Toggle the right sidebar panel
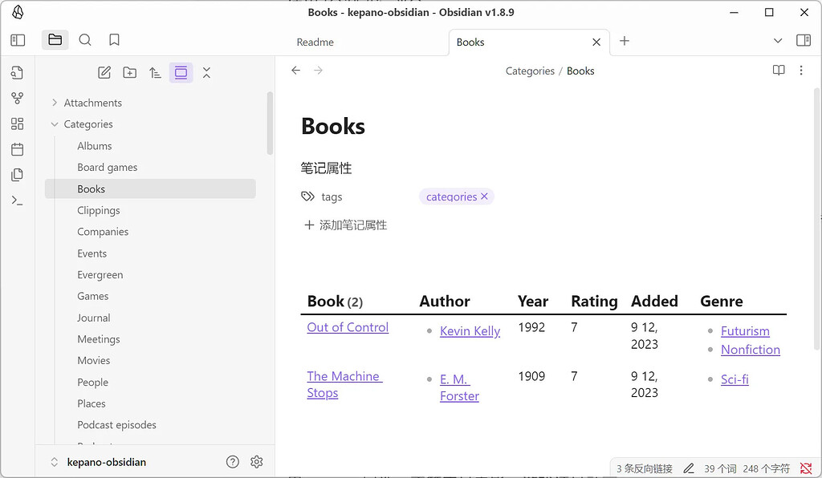822x478 pixels. tap(803, 40)
